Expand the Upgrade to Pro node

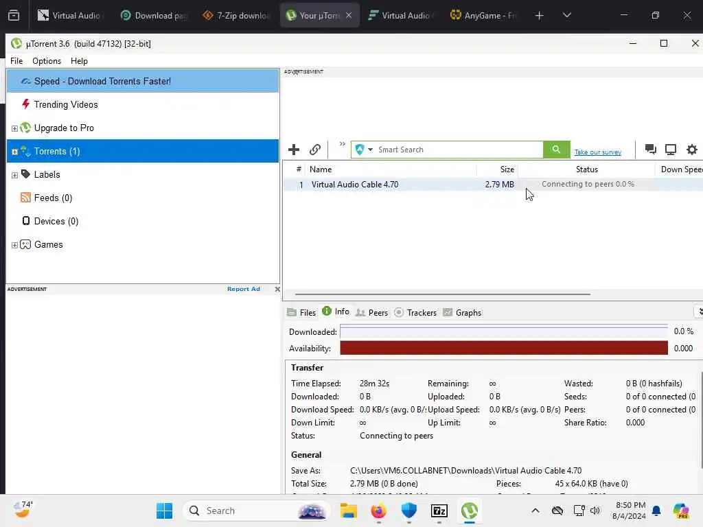(14, 128)
